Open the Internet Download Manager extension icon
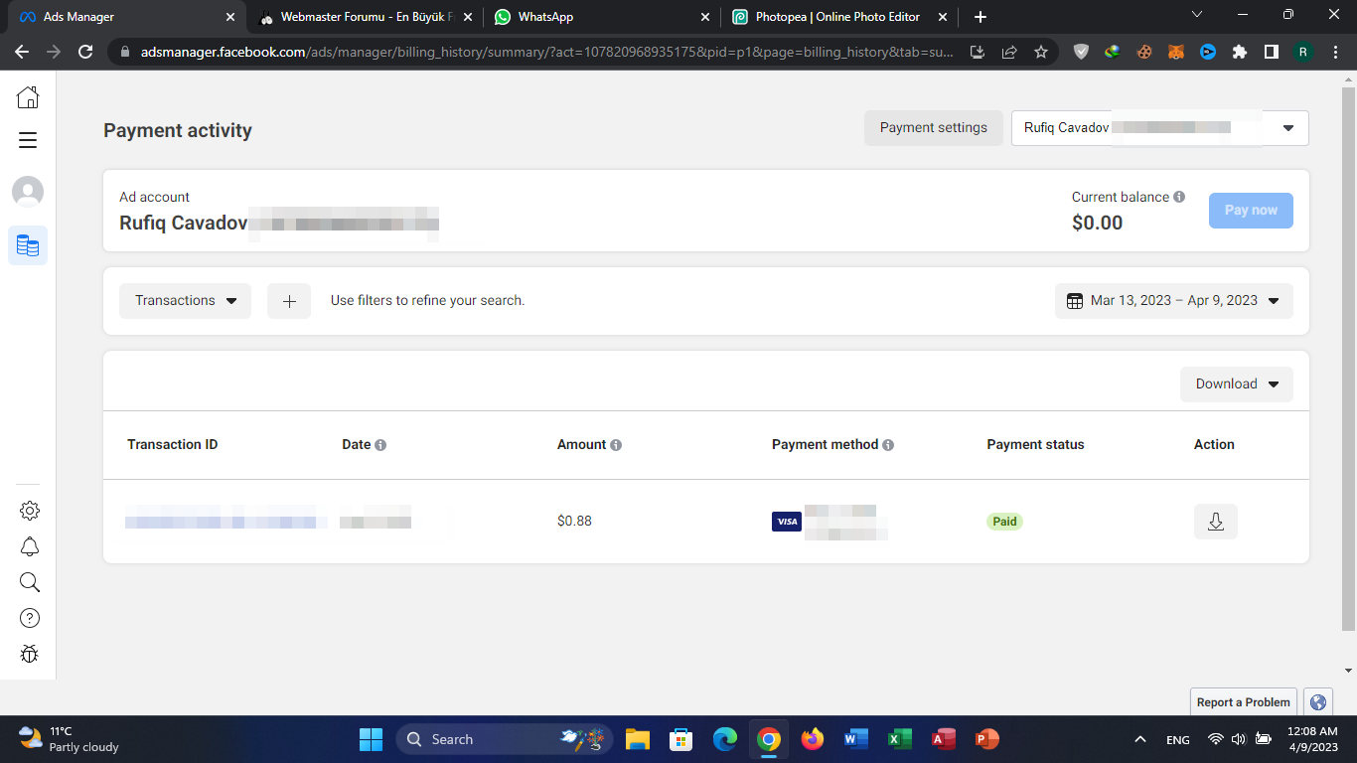Image resolution: width=1357 pixels, height=763 pixels. (1113, 52)
